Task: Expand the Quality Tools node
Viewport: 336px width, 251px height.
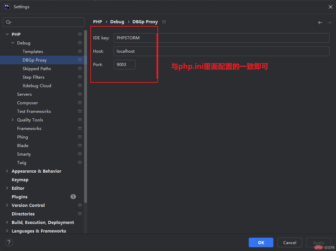Action: (12, 120)
